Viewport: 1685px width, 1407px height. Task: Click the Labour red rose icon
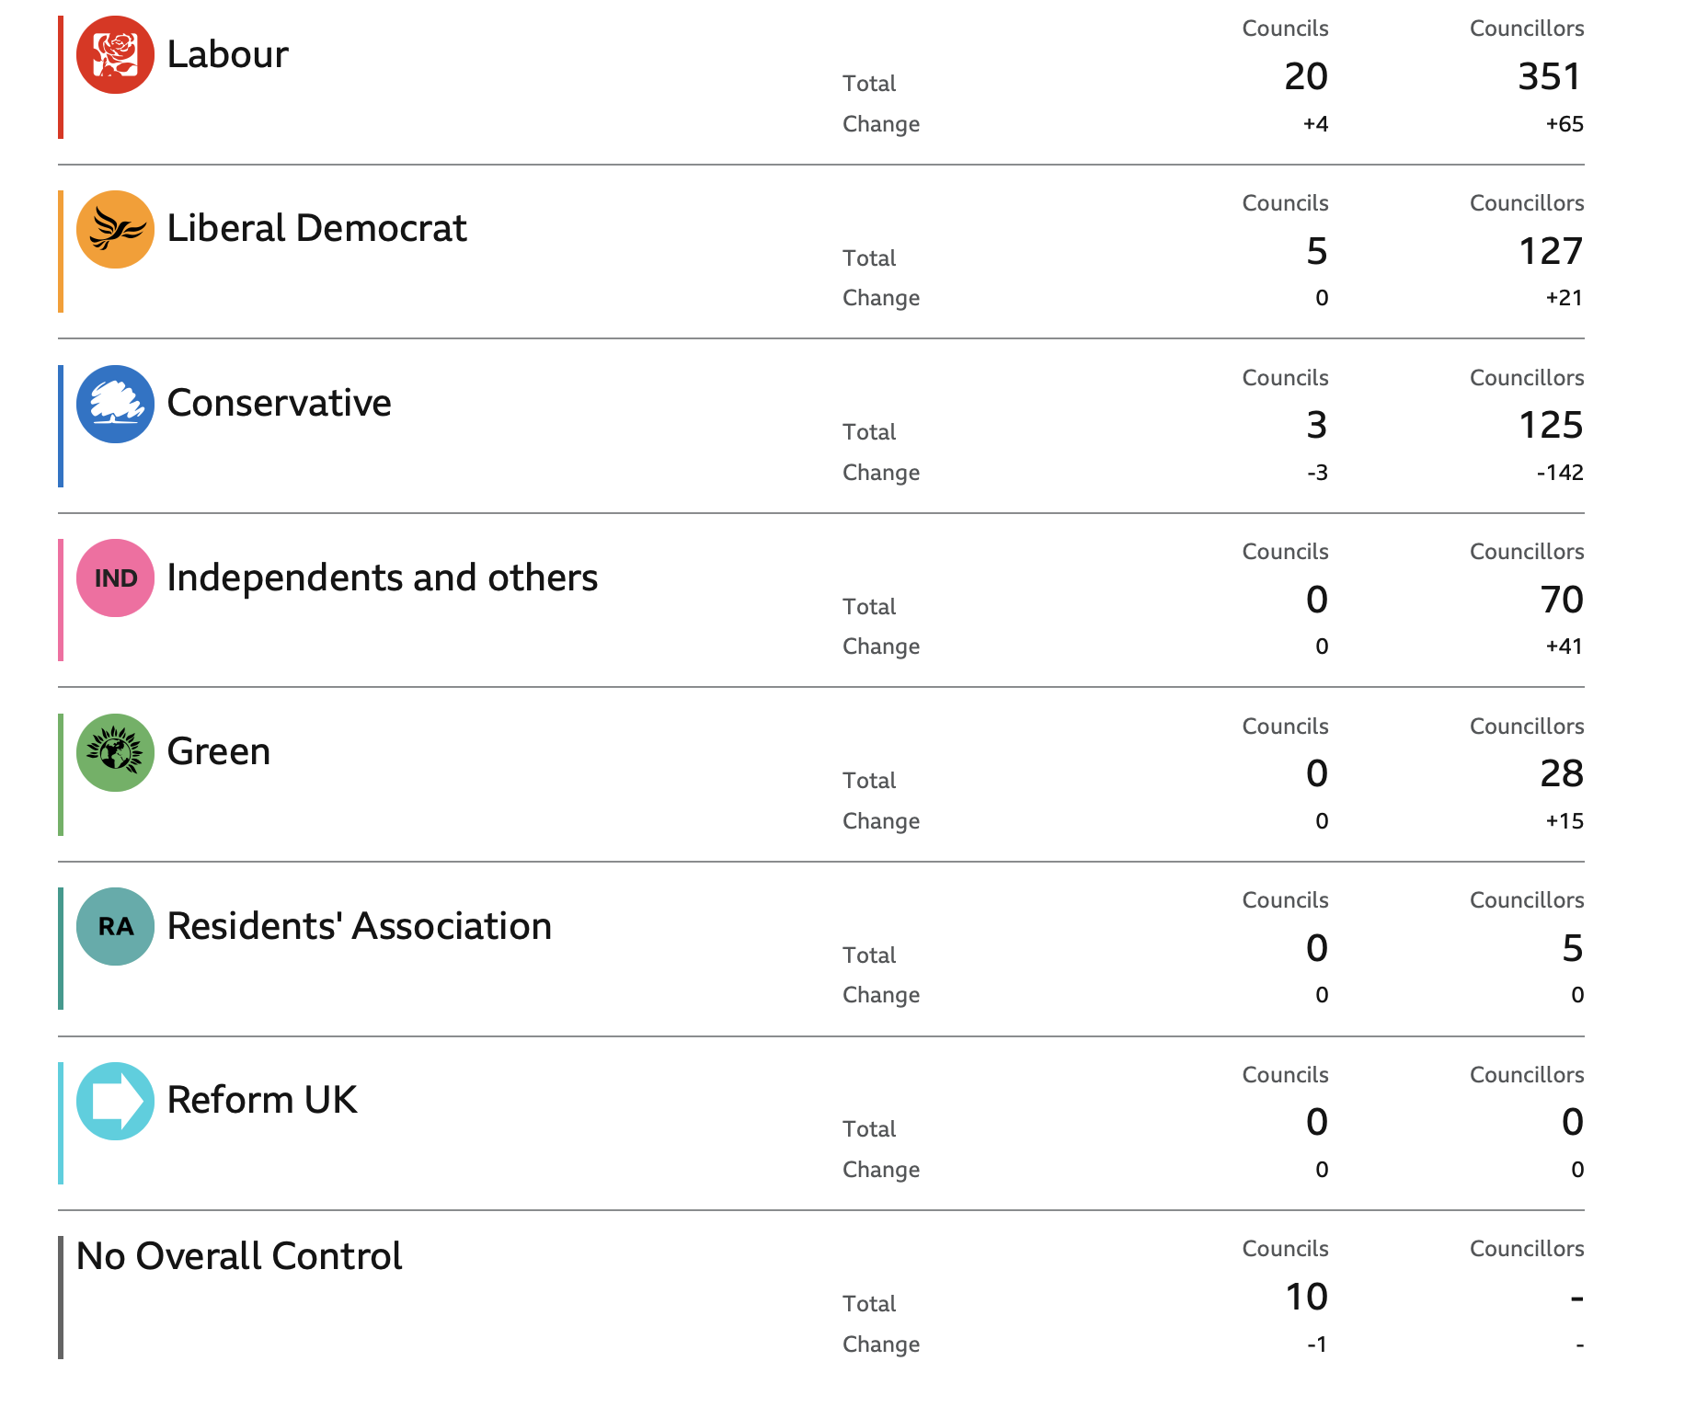pos(115,55)
